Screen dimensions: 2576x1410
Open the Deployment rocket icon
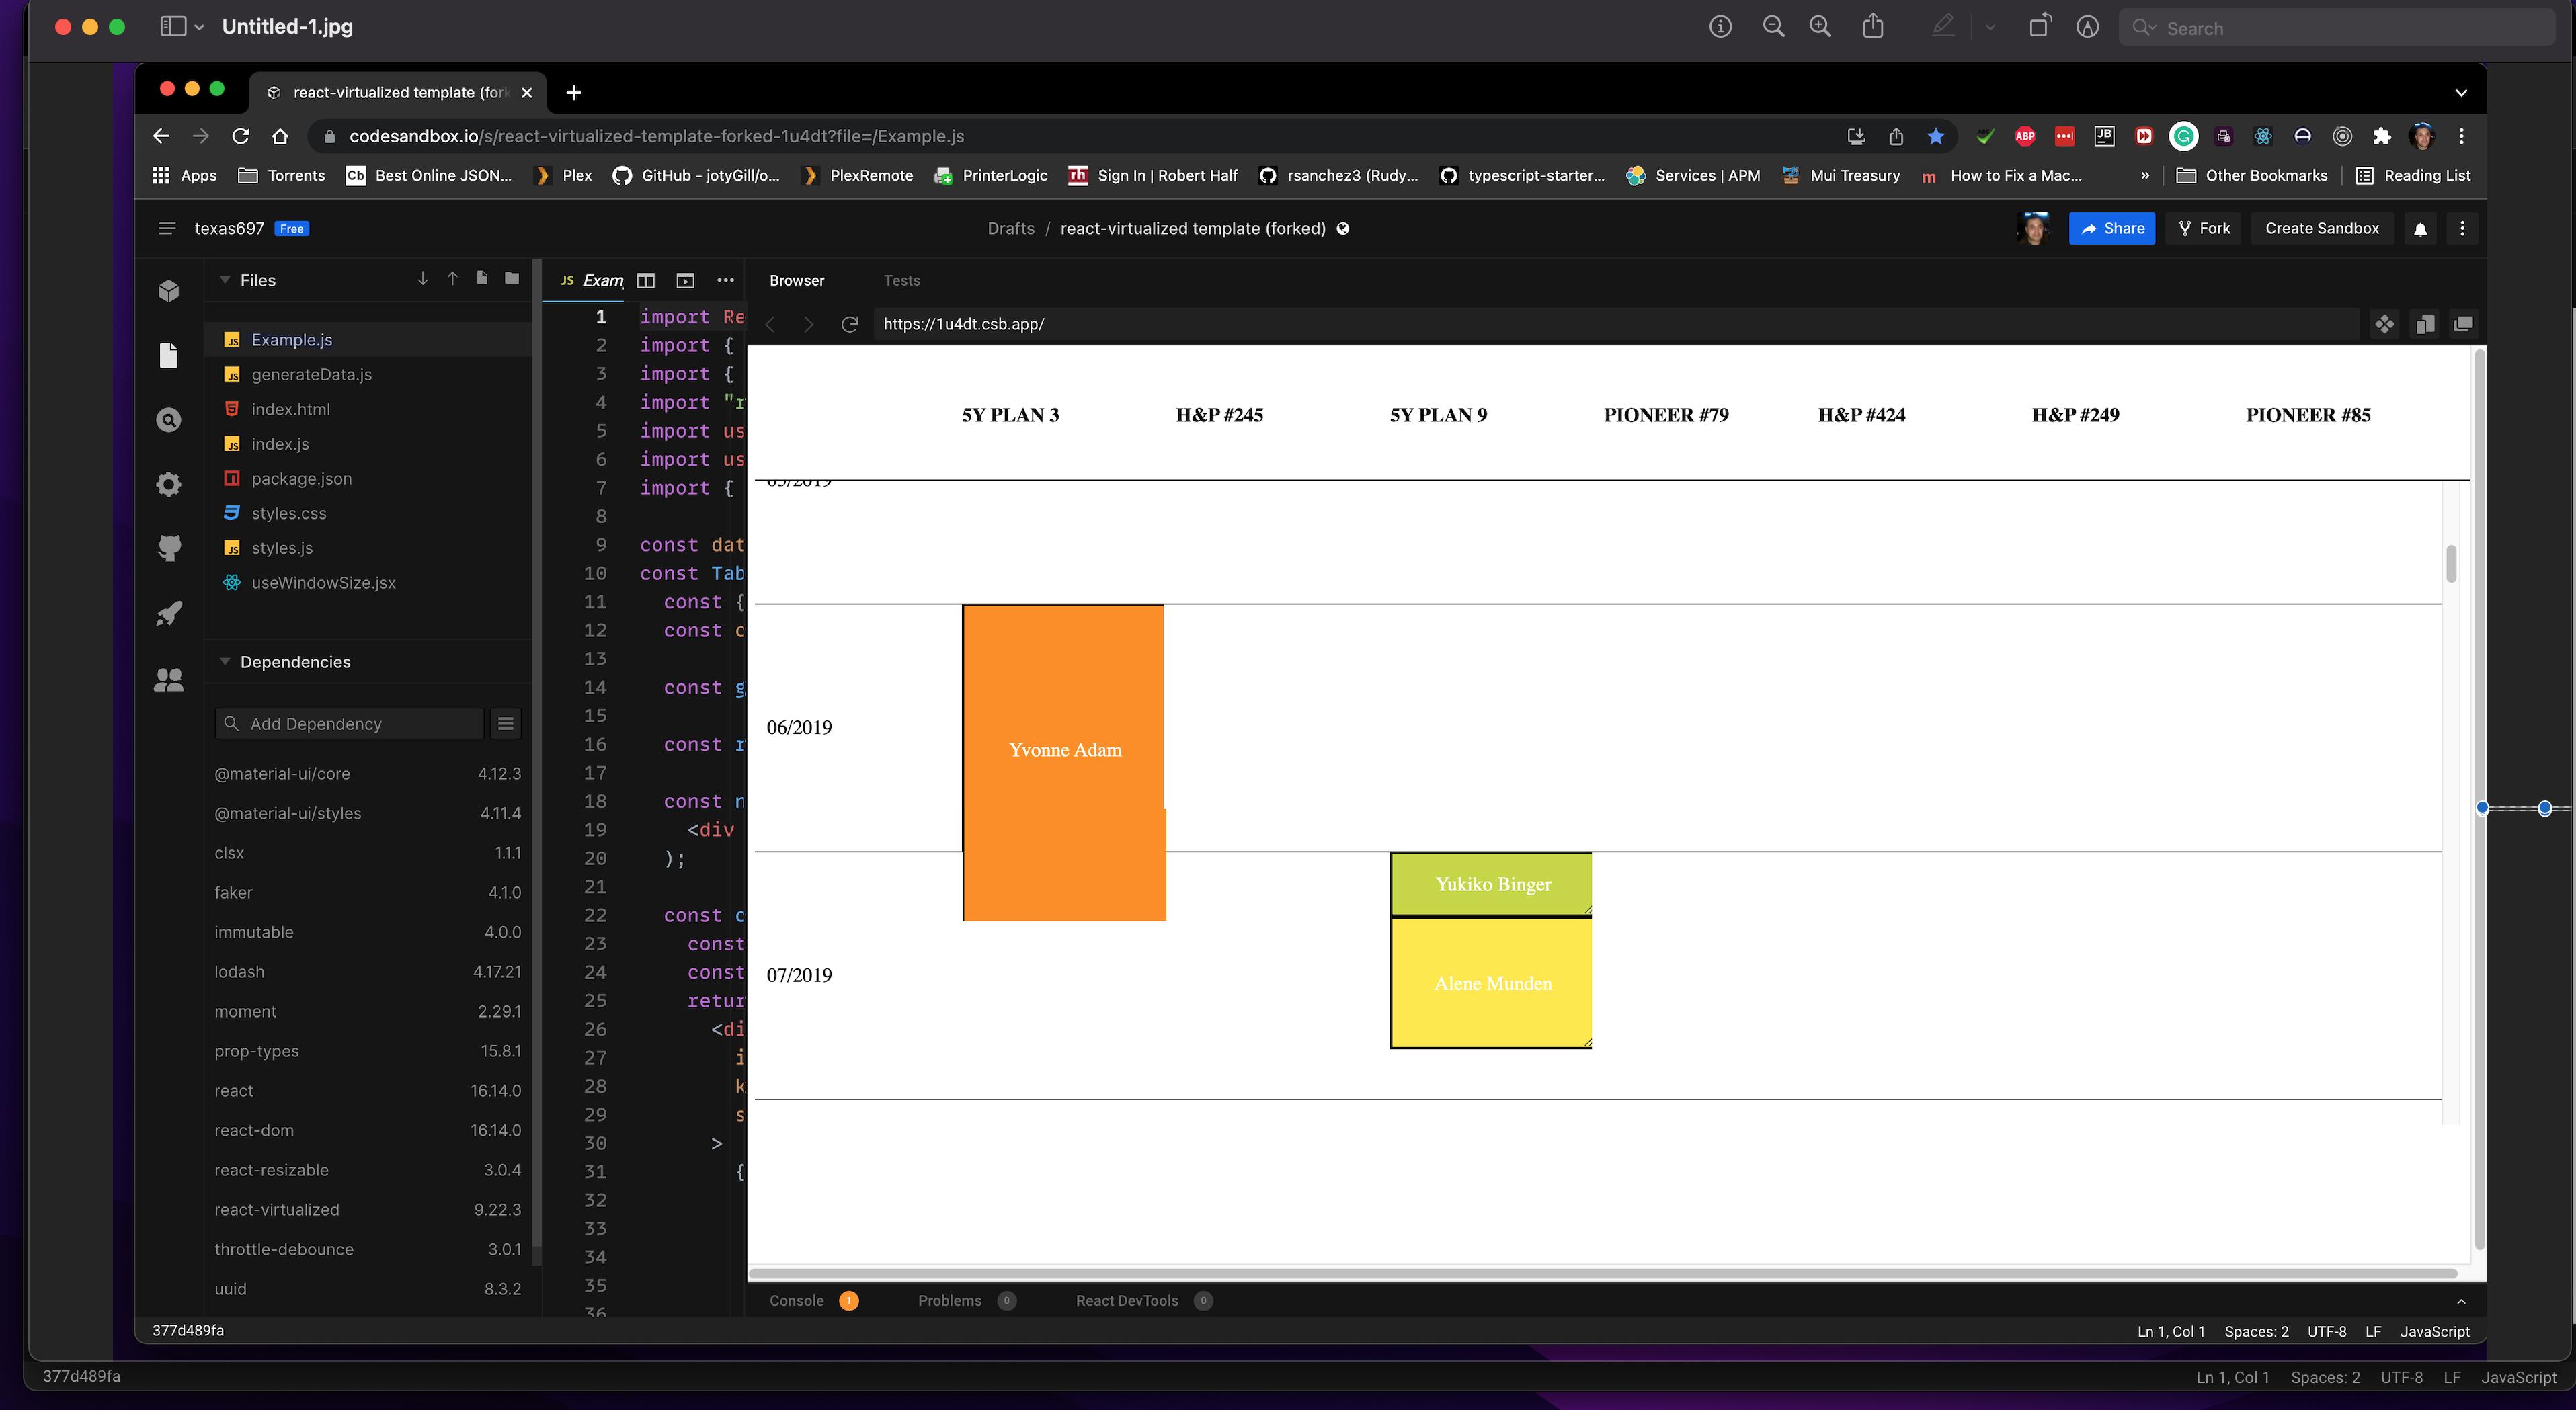click(x=169, y=613)
